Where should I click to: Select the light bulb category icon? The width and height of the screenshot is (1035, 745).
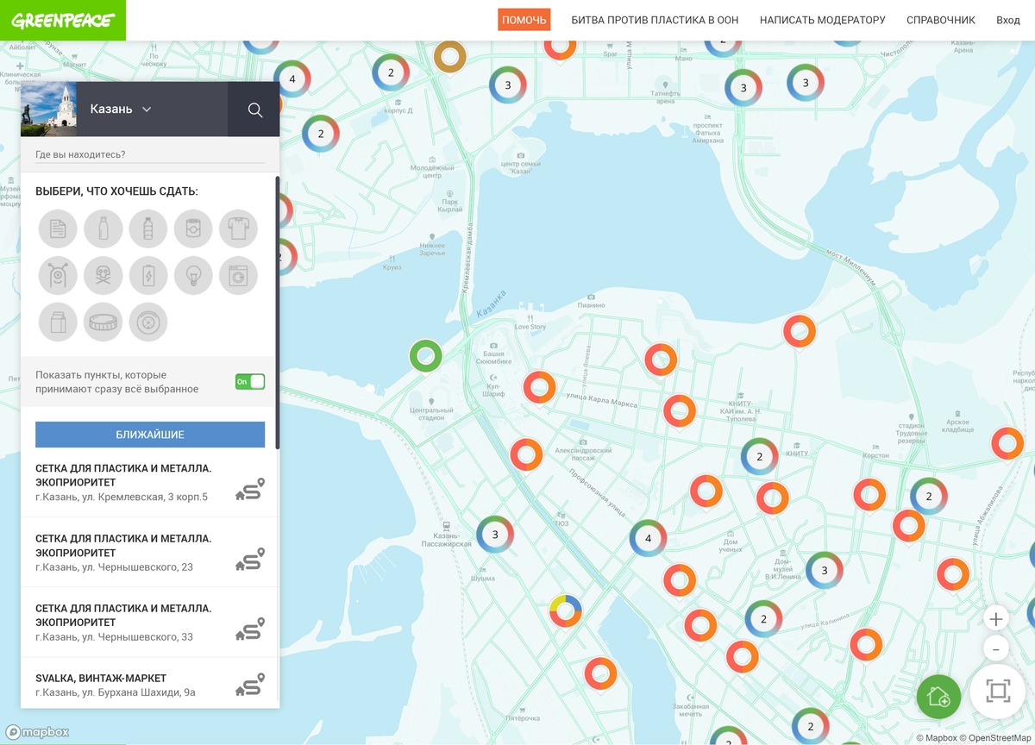point(193,276)
